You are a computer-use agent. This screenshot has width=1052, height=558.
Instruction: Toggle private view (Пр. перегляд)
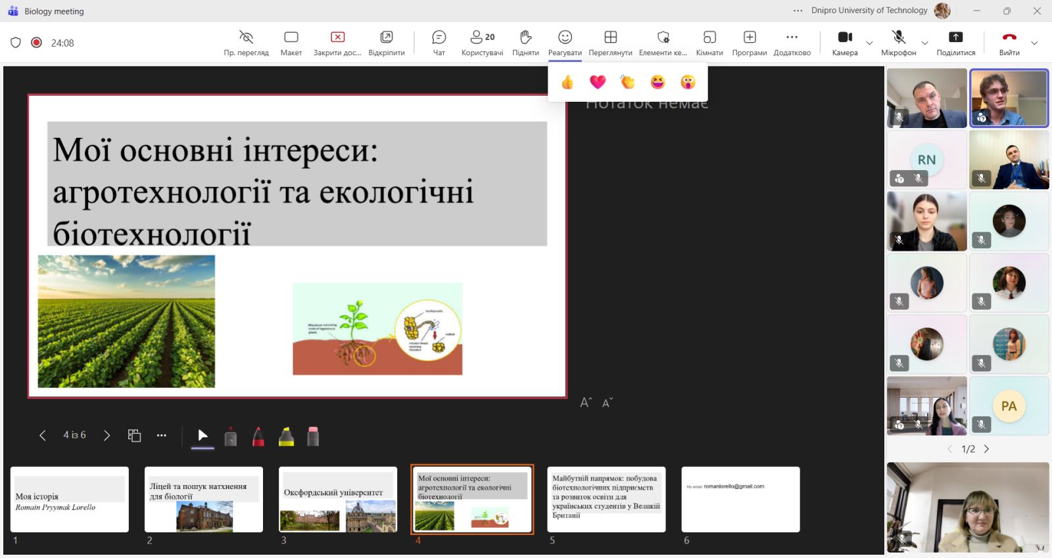246,43
